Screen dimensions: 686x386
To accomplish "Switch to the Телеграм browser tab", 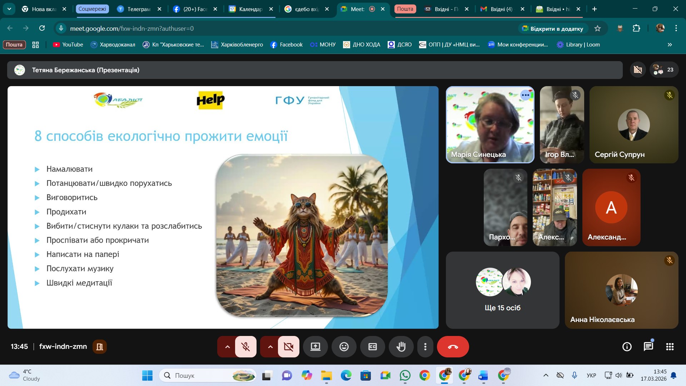I will point(139,9).
